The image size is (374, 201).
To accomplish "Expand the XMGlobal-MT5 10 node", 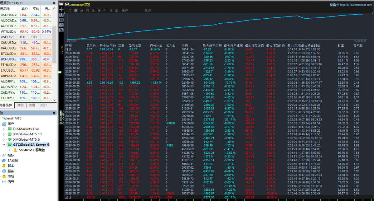I will click(x=4, y=134).
